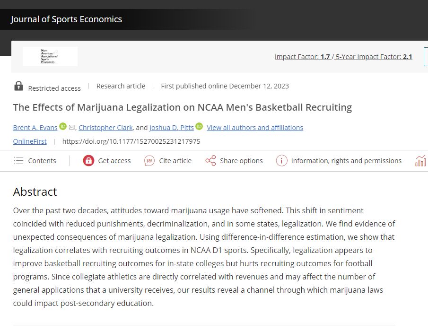This screenshot has width=428, height=331.
Task: Click the Share options icon
Action: [x=211, y=160]
